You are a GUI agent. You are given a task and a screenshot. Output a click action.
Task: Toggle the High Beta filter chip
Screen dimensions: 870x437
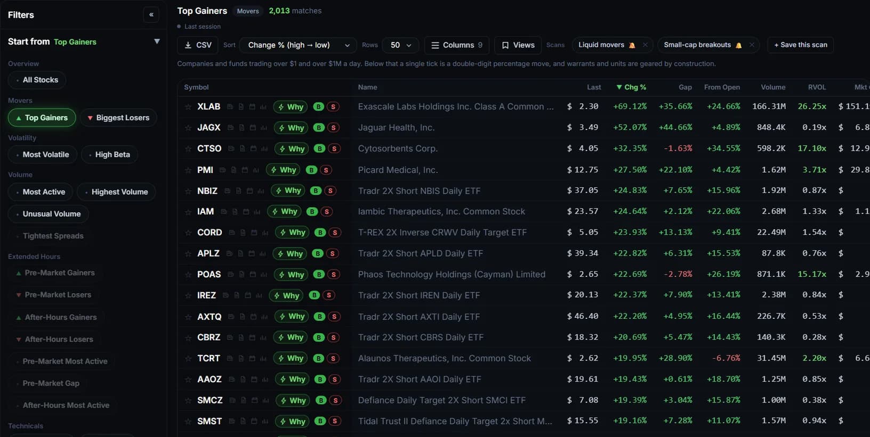point(109,154)
